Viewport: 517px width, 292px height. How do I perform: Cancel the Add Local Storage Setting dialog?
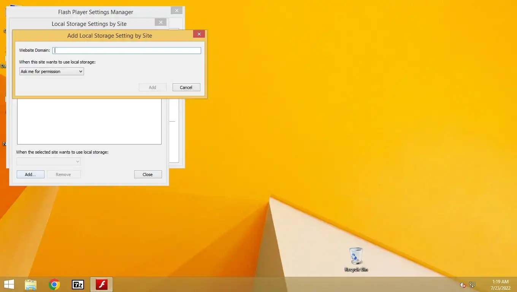click(x=186, y=87)
